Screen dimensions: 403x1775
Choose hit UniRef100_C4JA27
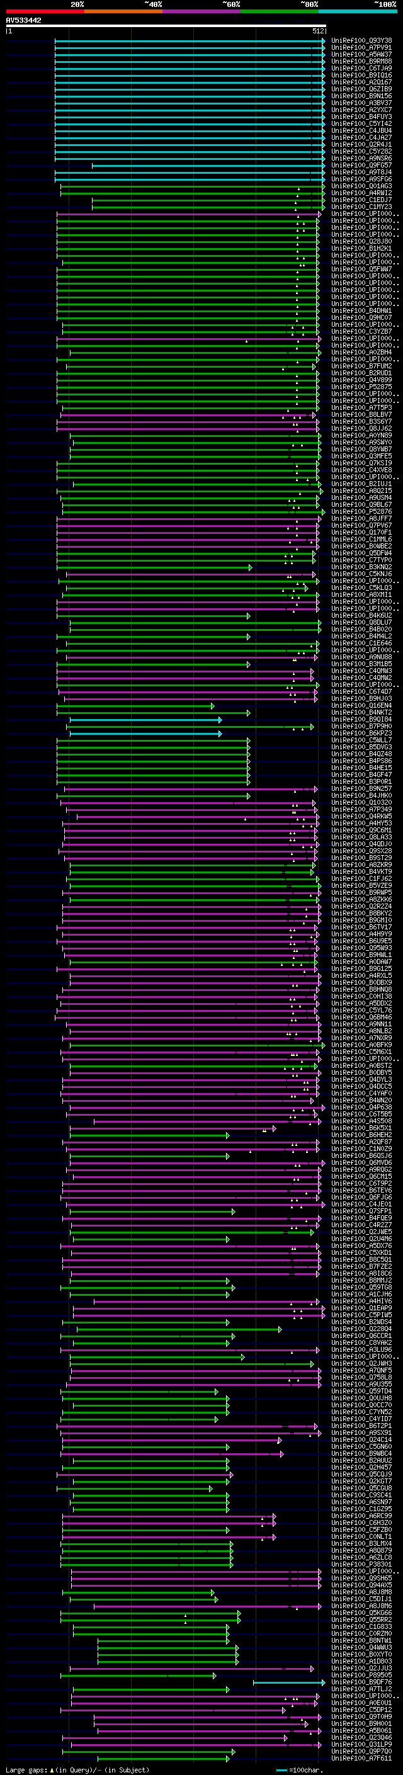coord(361,137)
